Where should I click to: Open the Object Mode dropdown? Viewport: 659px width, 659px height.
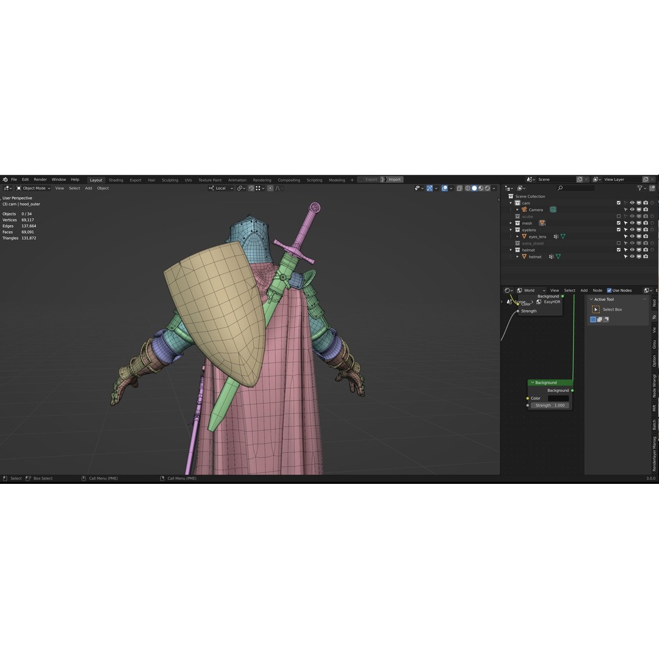click(33, 189)
